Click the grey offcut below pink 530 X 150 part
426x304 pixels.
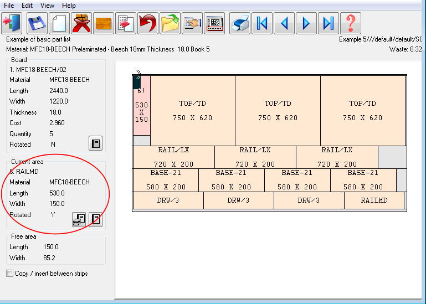142,141
